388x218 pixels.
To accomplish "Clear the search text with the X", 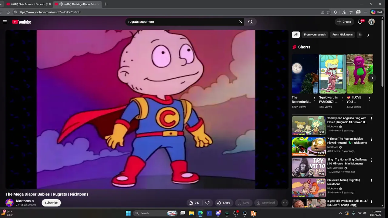I will point(241,22).
